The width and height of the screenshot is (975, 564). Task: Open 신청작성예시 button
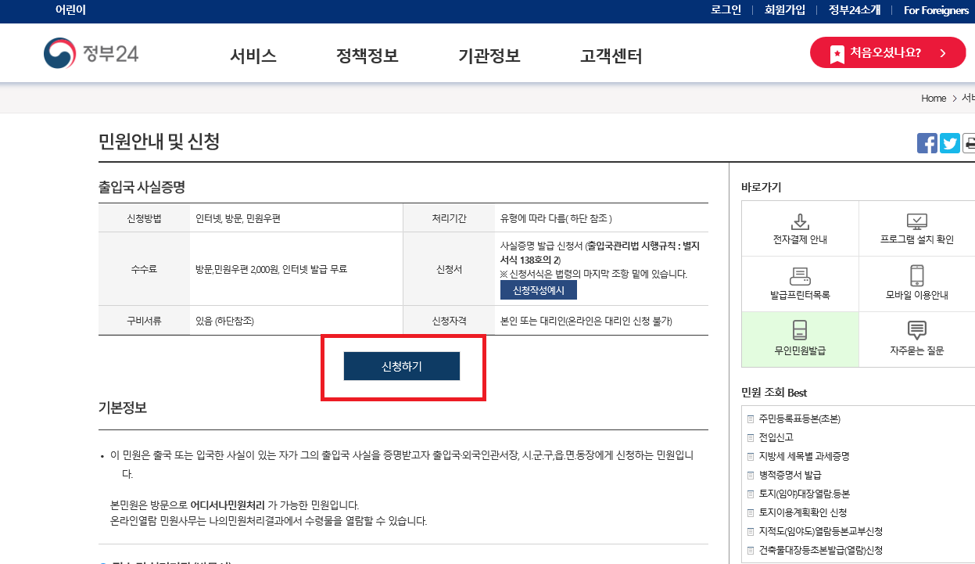coord(539,290)
